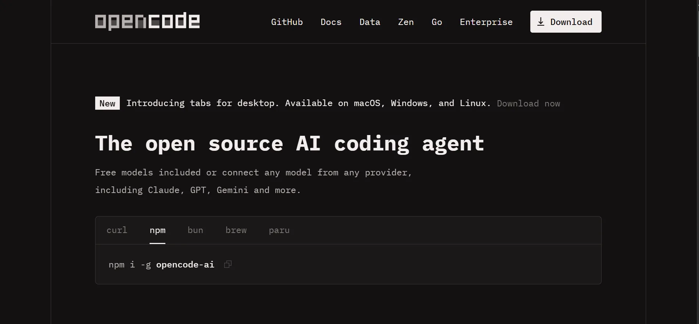
Task: Click the Introducing tabs for desktop announcement
Action: click(x=309, y=103)
